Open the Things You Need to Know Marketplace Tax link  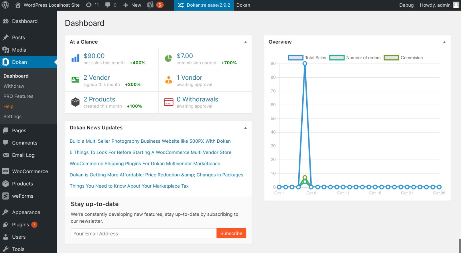pyautogui.click(x=129, y=186)
